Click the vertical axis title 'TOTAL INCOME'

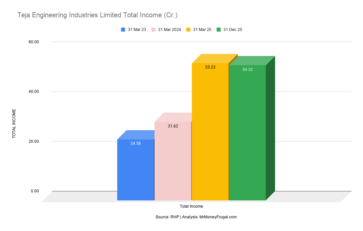(14, 123)
